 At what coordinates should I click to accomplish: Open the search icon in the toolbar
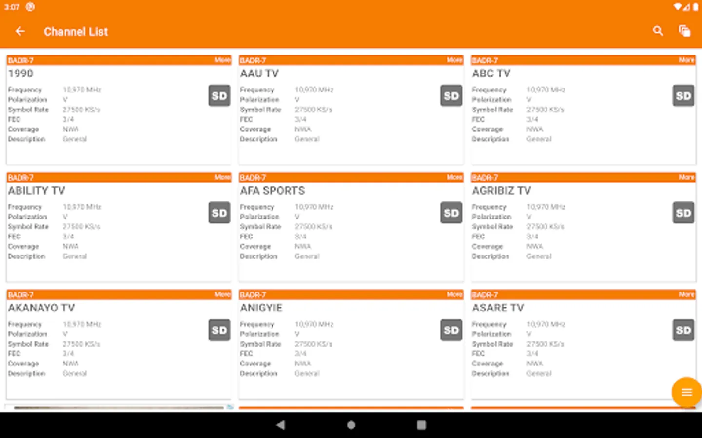pyautogui.click(x=658, y=31)
